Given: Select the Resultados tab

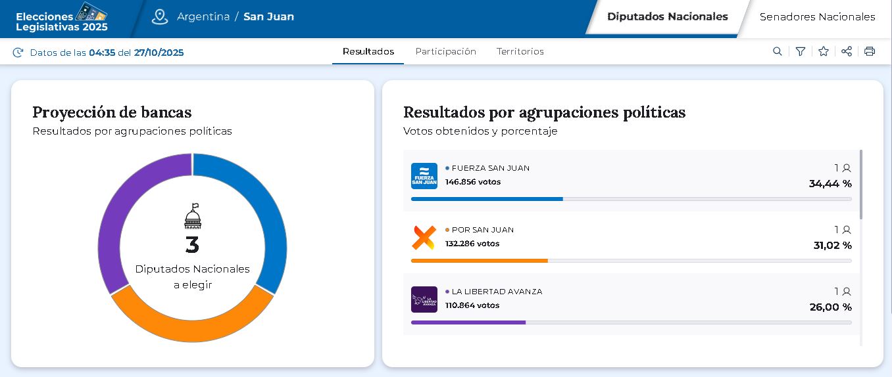Looking at the screenshot, I should click(x=368, y=51).
